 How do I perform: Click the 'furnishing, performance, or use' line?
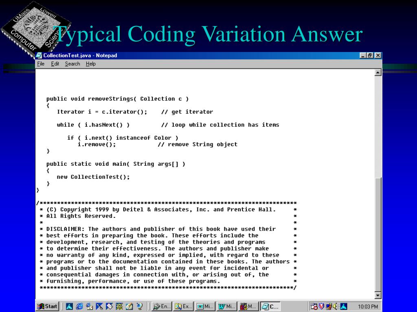[133, 281]
